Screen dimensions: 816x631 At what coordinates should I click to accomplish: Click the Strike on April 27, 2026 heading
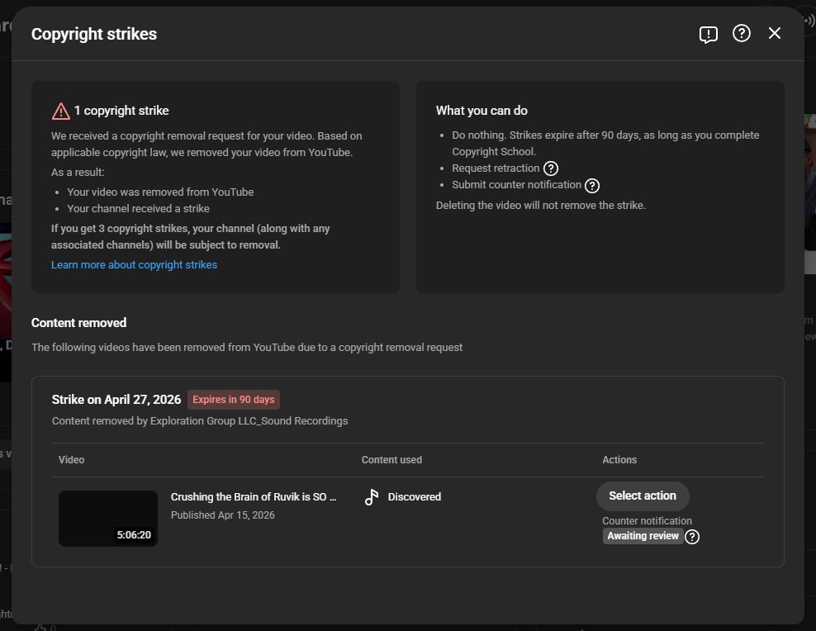pos(116,400)
